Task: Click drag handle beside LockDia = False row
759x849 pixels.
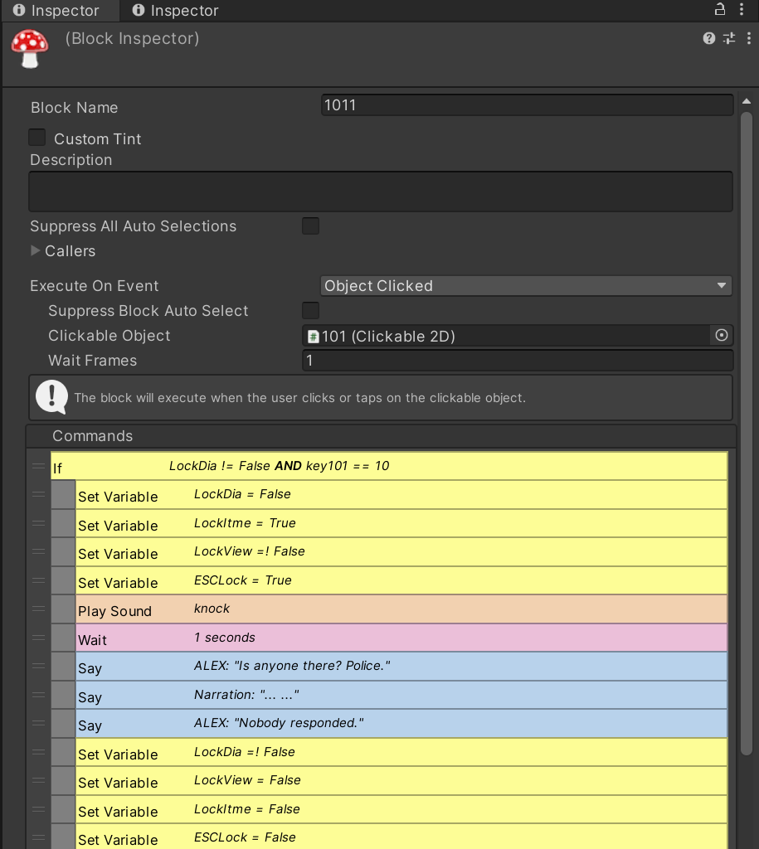Action: [x=38, y=494]
